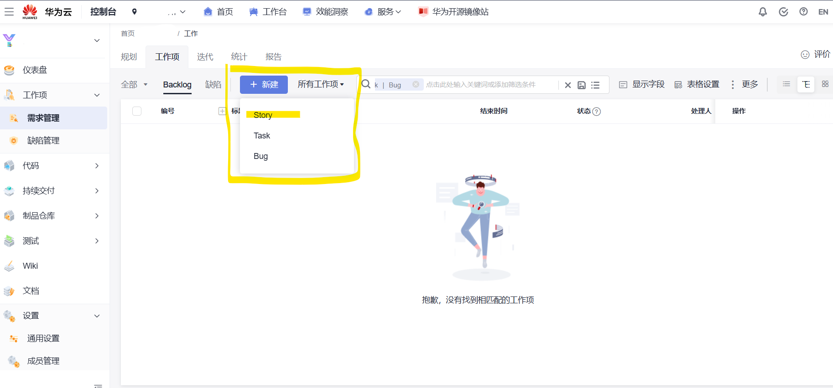
Task: Open the hamburger menu at top left
Action: pyautogui.click(x=9, y=12)
